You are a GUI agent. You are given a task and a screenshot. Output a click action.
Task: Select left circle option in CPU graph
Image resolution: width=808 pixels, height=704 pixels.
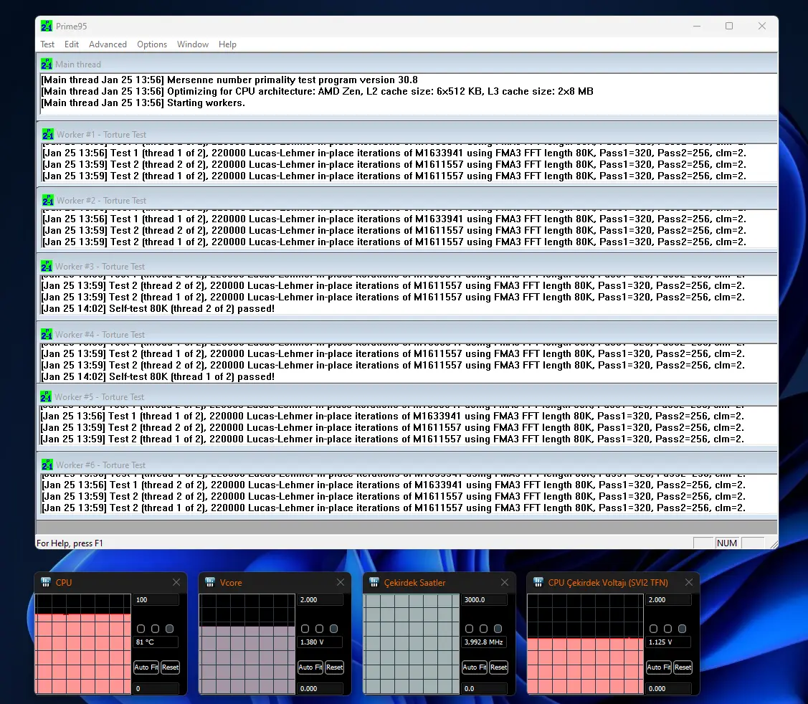point(141,629)
